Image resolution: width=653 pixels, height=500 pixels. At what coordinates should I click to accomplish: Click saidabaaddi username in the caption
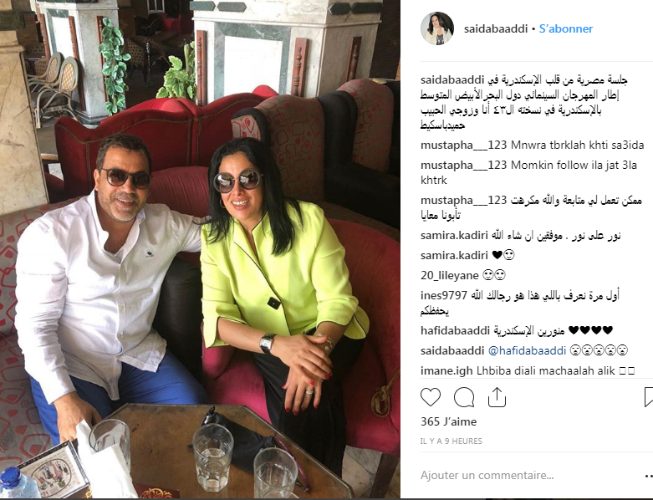(452, 80)
